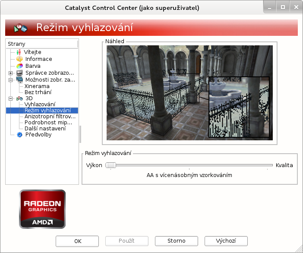Click the Správce zobrazování monitor icon

19,73
